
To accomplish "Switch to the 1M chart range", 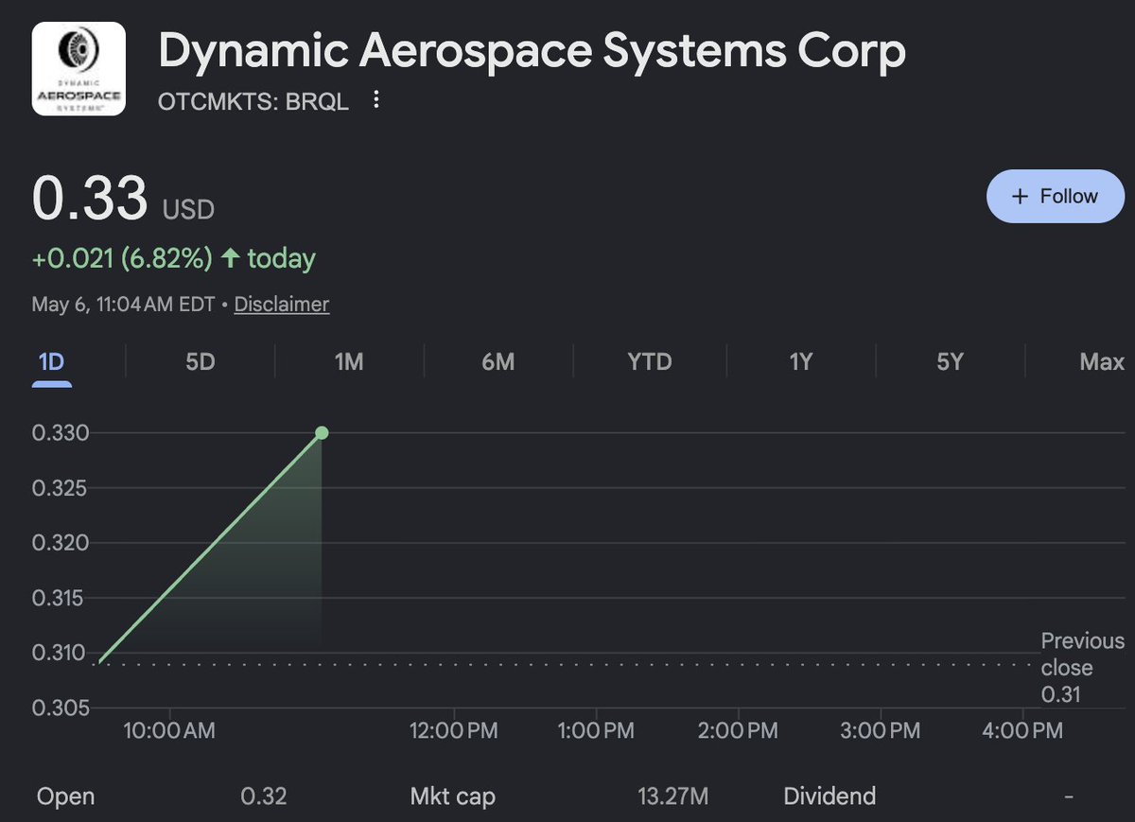I will [x=349, y=362].
